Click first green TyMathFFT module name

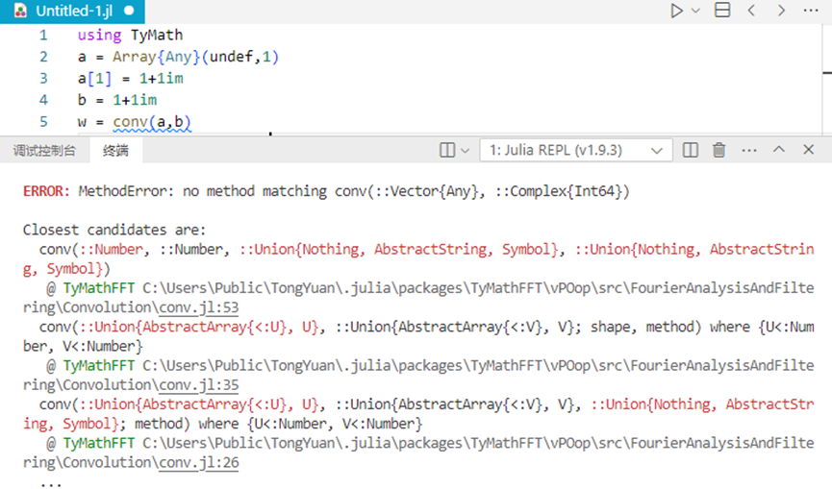(99, 288)
